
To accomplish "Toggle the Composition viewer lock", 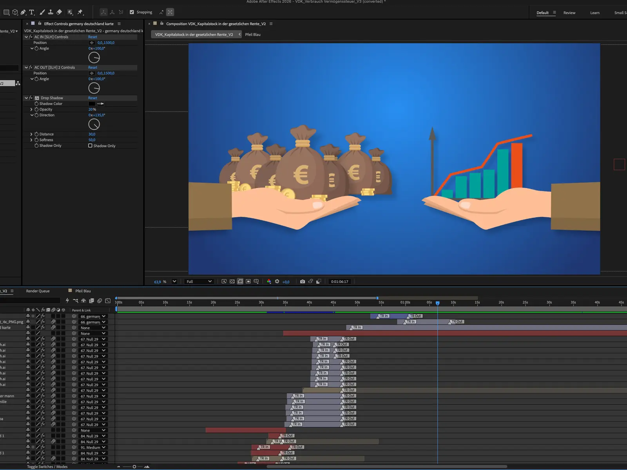I will [161, 23].
